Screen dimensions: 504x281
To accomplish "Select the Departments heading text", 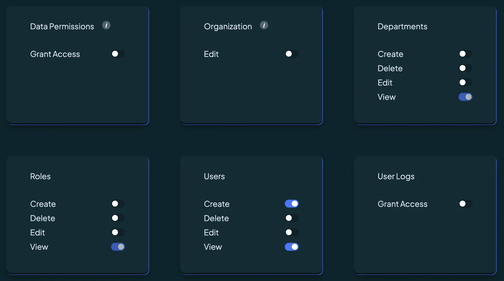I will point(403,27).
